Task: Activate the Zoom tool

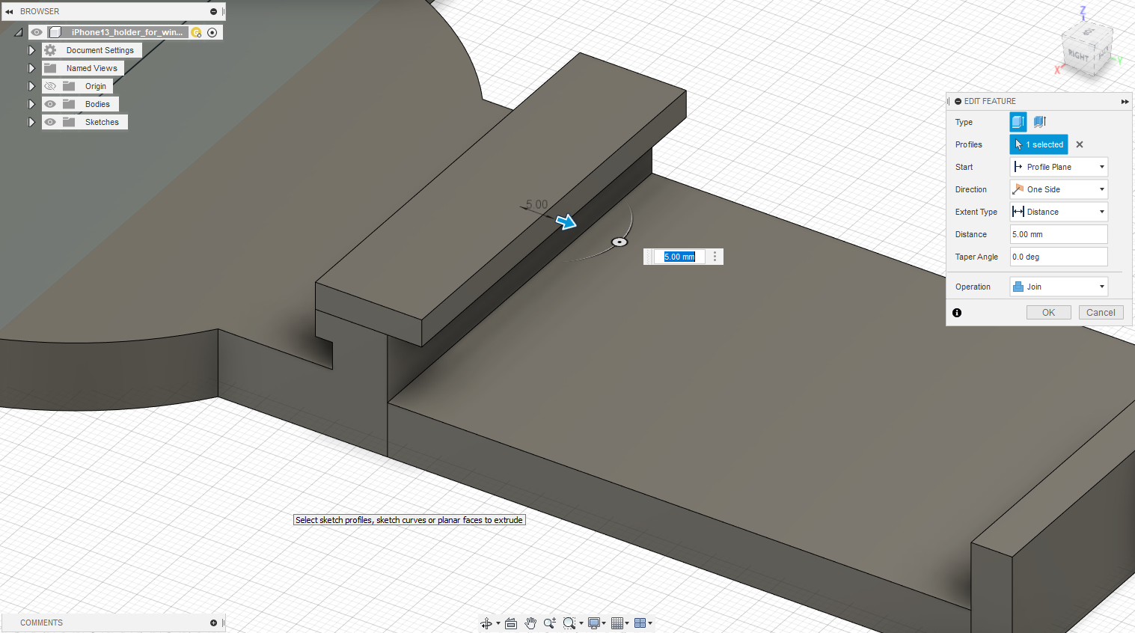Action: 550,623
